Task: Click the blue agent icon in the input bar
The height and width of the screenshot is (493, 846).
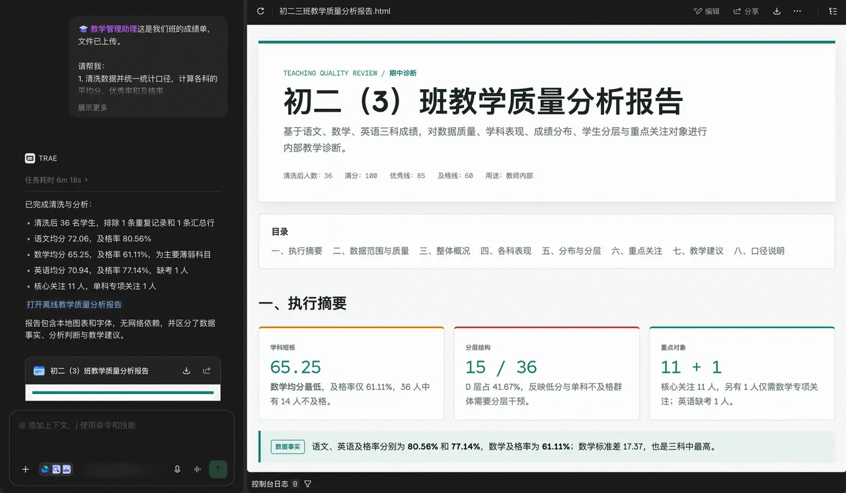Action: (x=46, y=469)
